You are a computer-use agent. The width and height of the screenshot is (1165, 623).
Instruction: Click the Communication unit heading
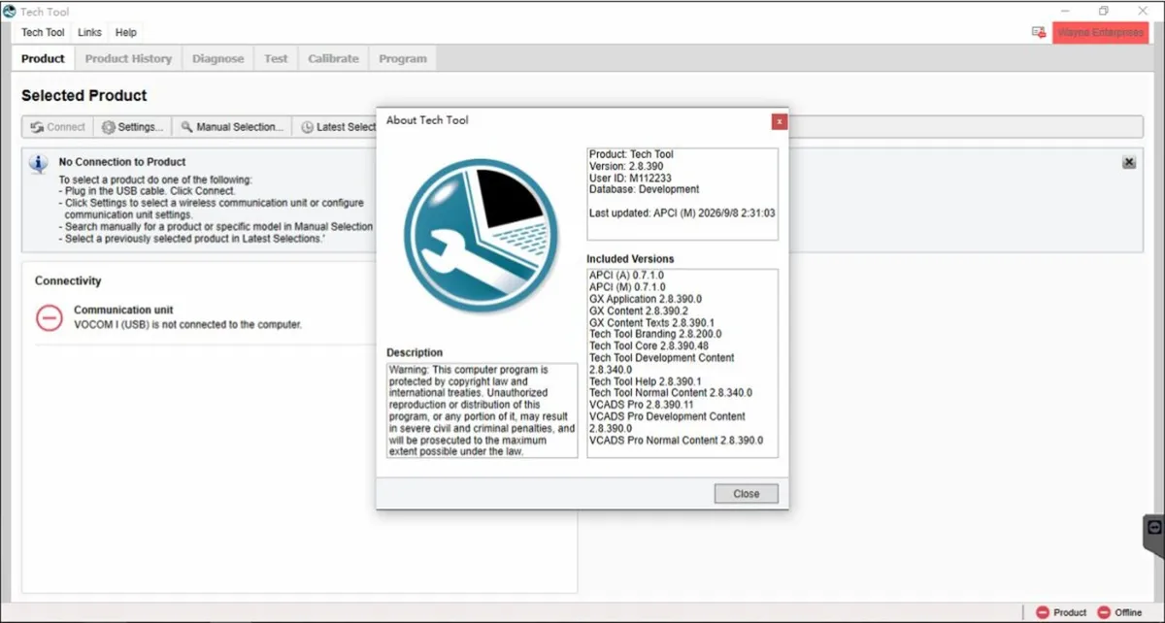click(123, 311)
